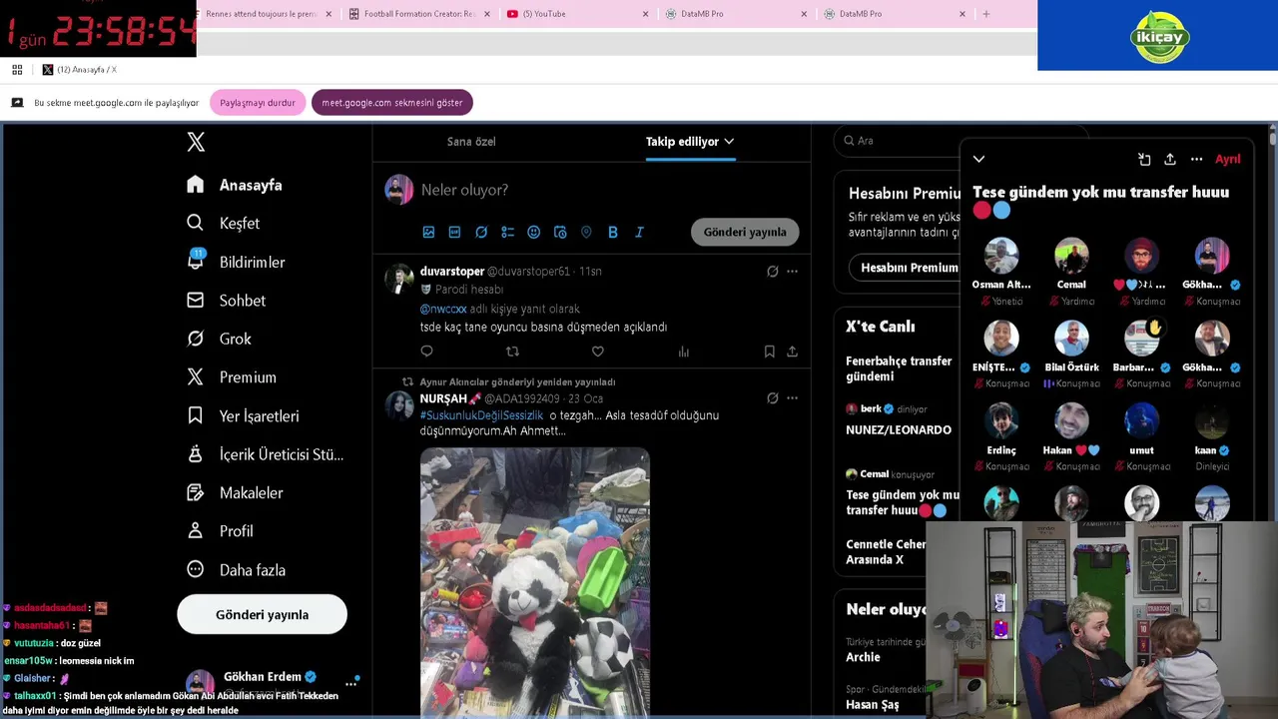Open Grok image tool in composer

481,232
